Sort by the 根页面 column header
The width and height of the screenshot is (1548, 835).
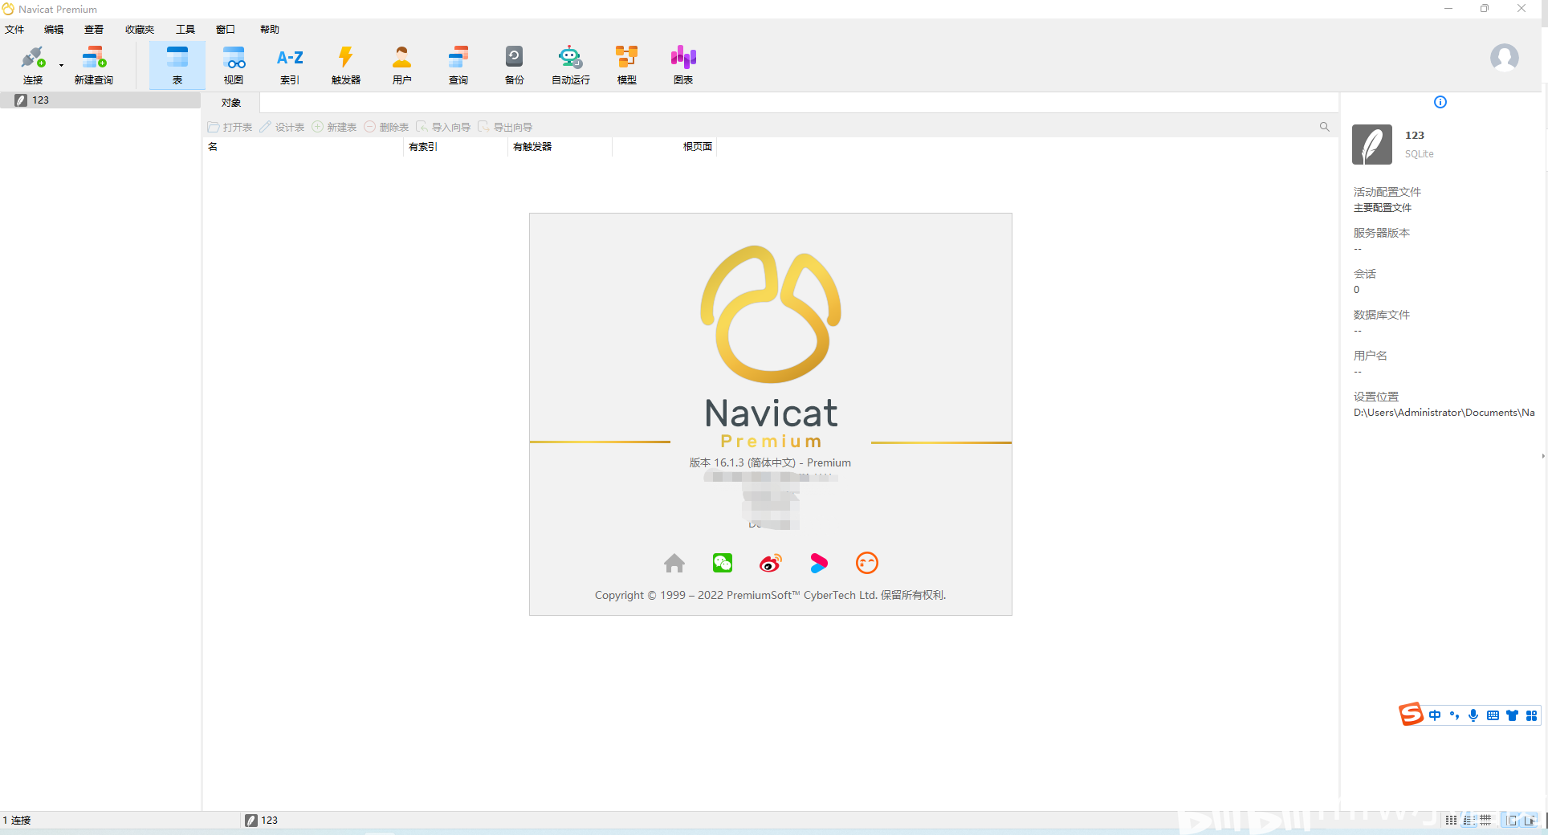pos(664,147)
